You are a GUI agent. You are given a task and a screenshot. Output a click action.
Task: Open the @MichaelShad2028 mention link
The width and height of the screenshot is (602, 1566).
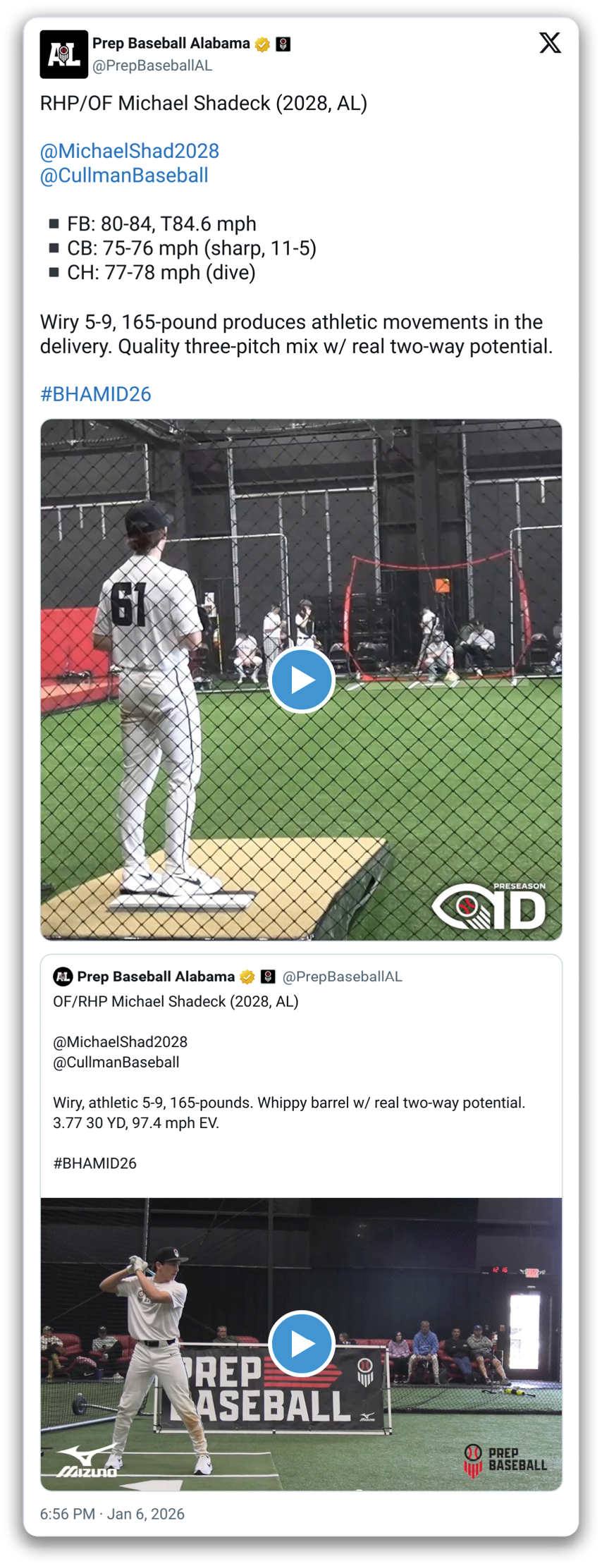point(130,151)
